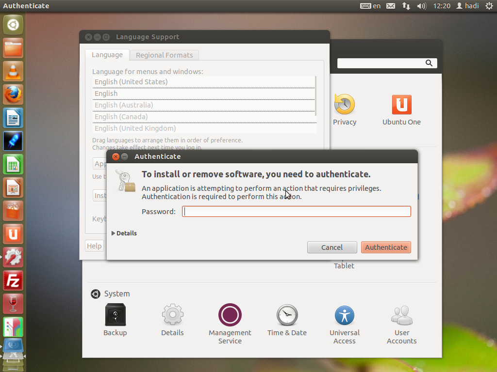Click the System Settings search box

point(387,63)
